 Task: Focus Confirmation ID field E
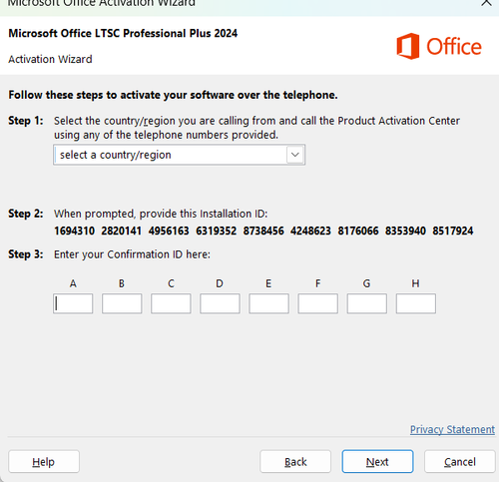(x=268, y=303)
